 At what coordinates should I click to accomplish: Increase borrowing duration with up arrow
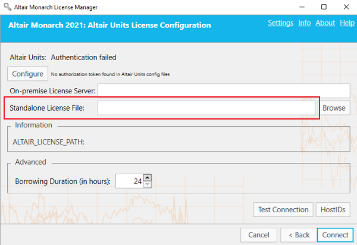pyautogui.click(x=148, y=178)
